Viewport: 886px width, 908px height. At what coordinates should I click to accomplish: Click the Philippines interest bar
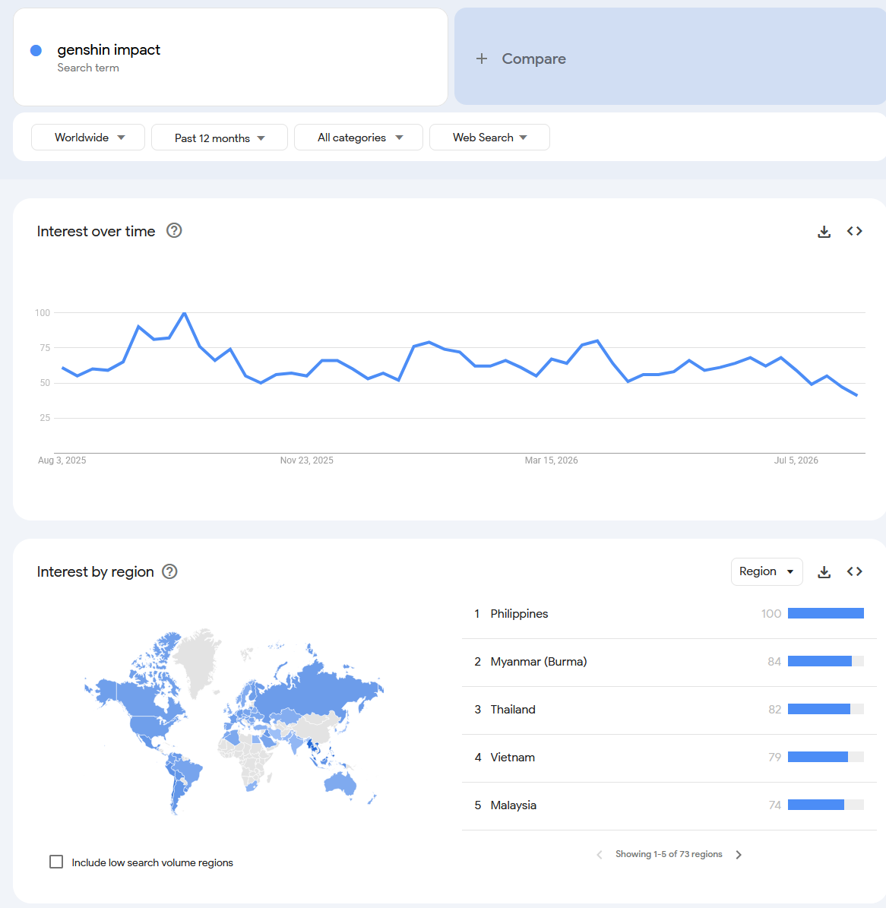point(826,613)
